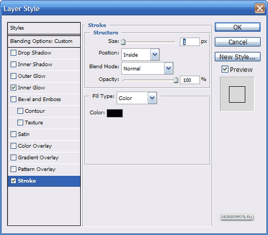Image resolution: width=268 pixels, height=235 pixels.
Task: Close the Layer Style dialog
Action: (260, 8)
